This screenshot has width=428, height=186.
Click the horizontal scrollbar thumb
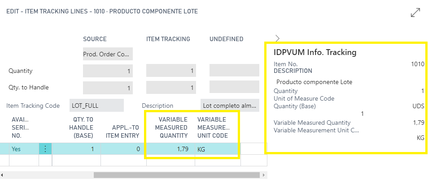point(177,175)
